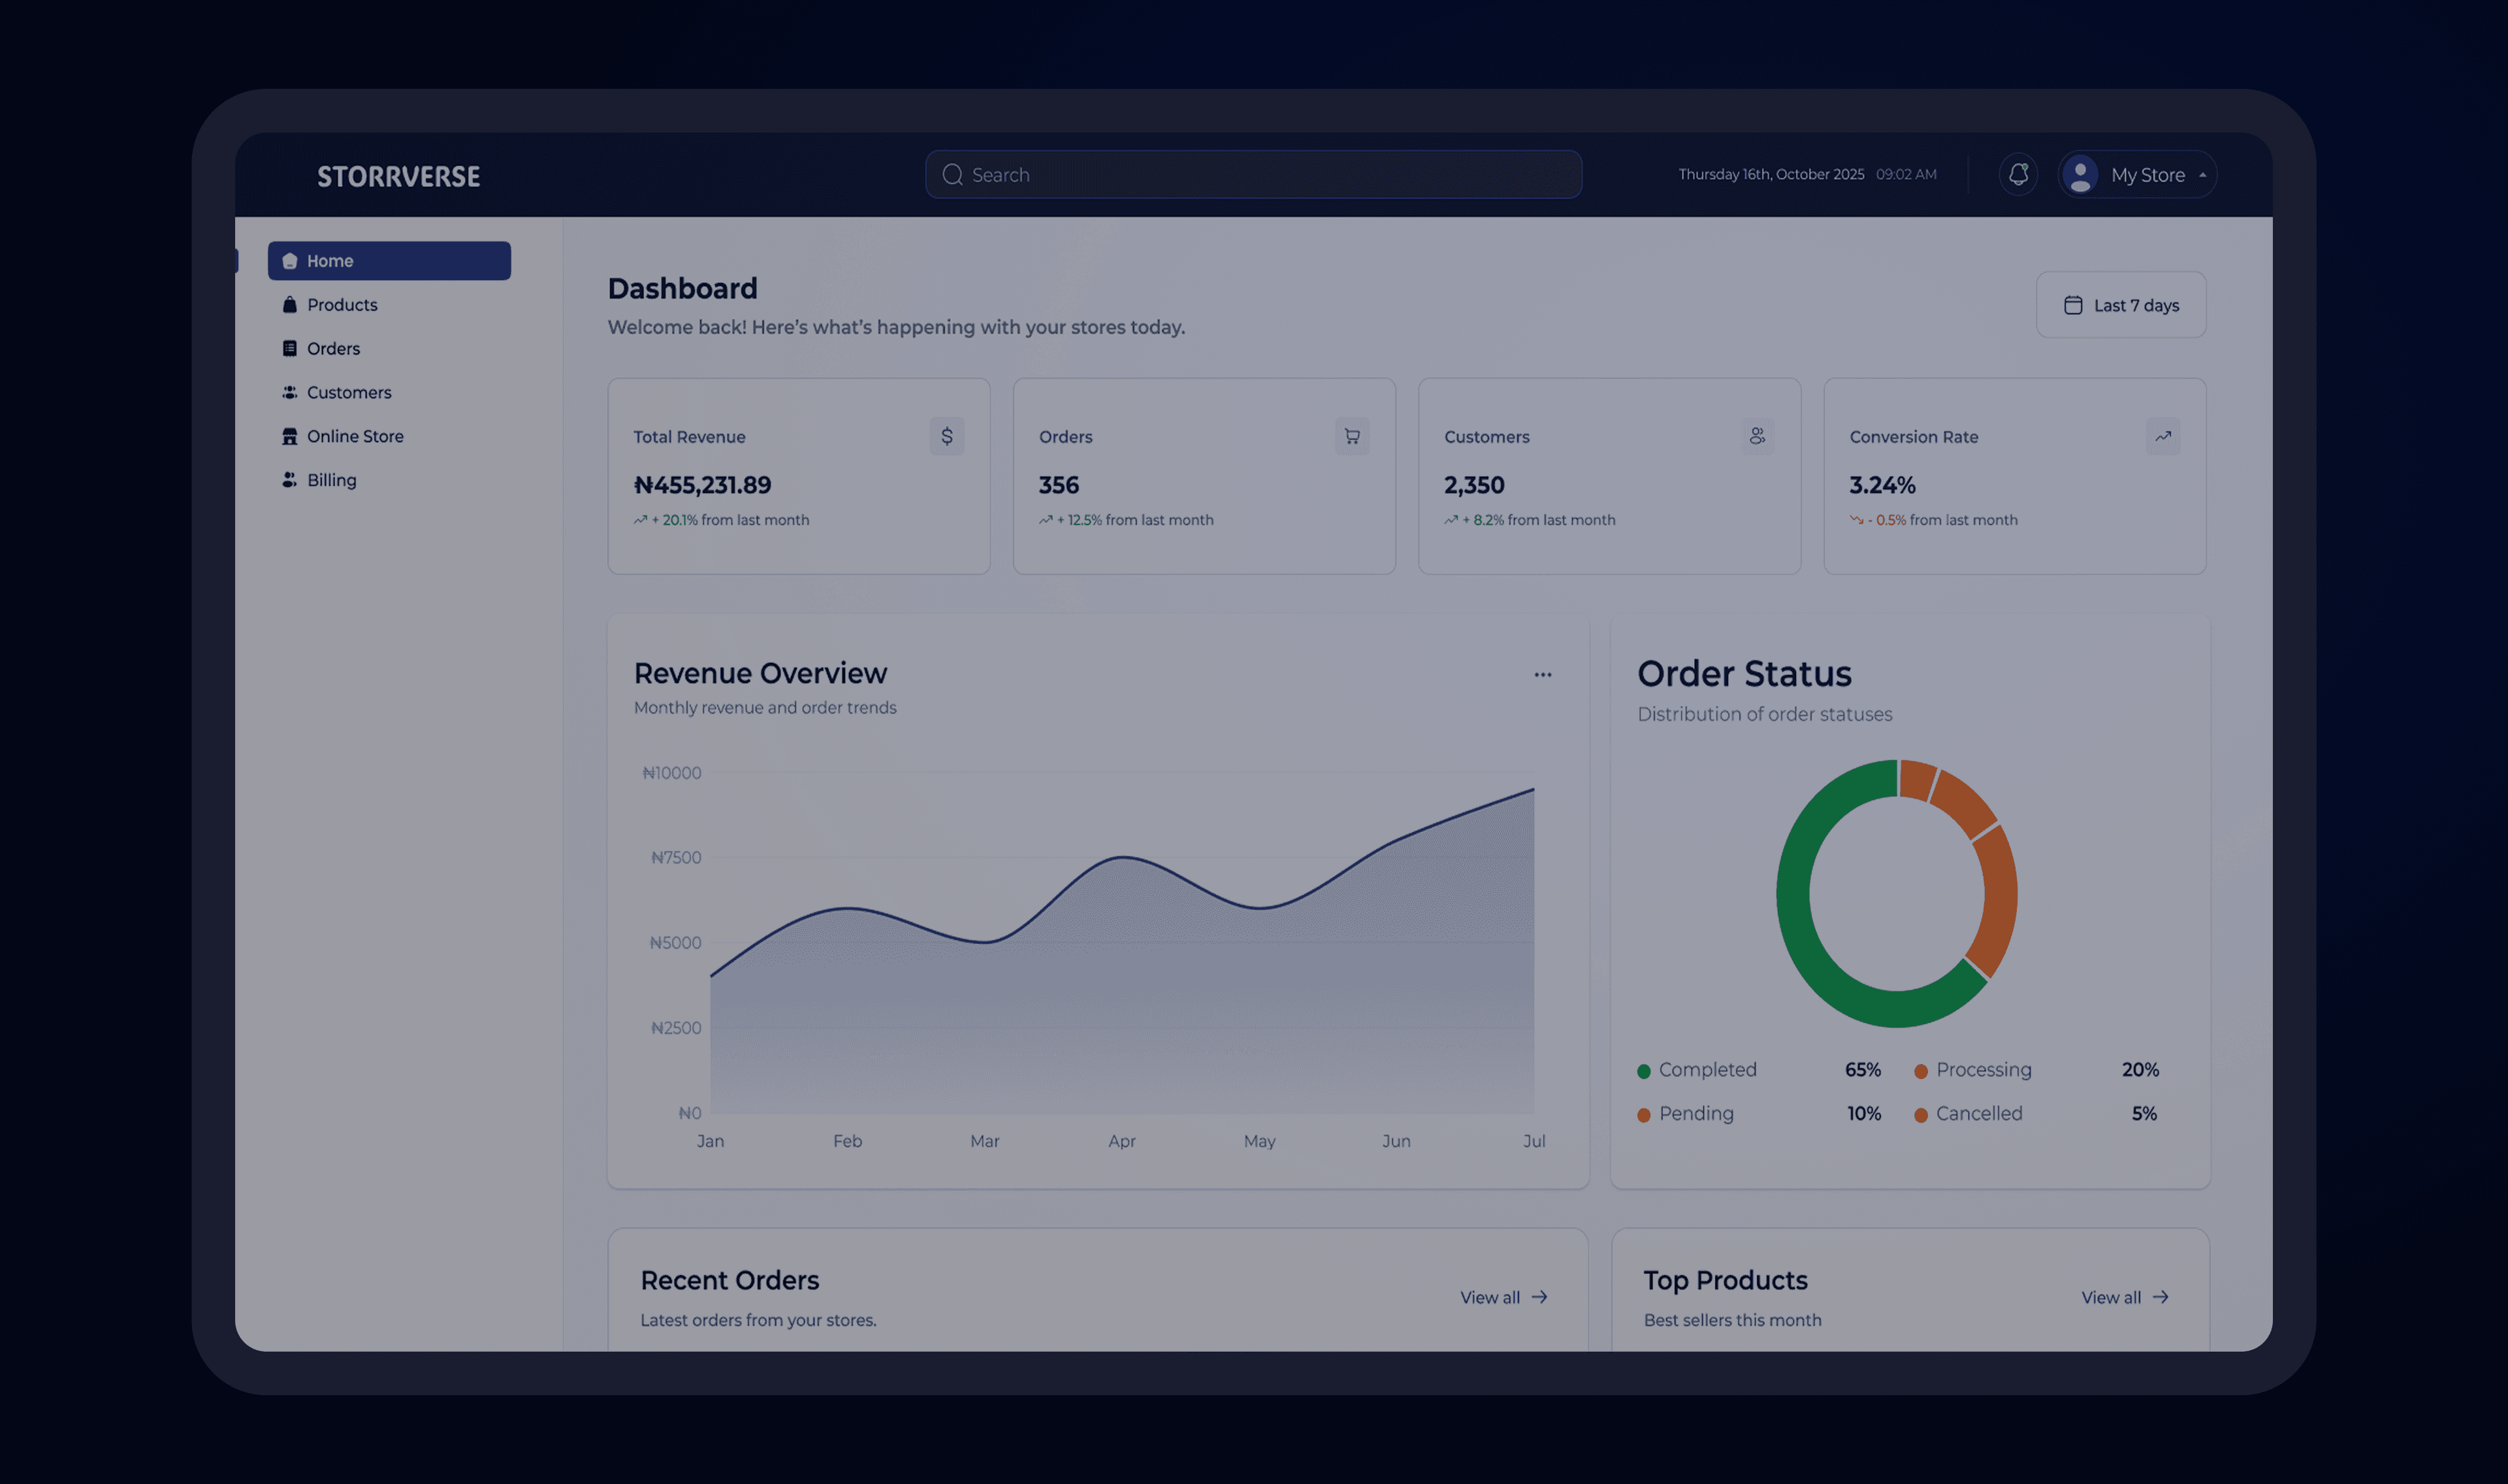Click the Completed 65% value
The image size is (2508, 1484).
(x=1863, y=1070)
